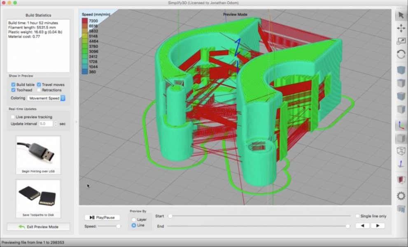Click Begin Printing over USB label
This screenshot has width=408, height=247.
tap(38, 171)
